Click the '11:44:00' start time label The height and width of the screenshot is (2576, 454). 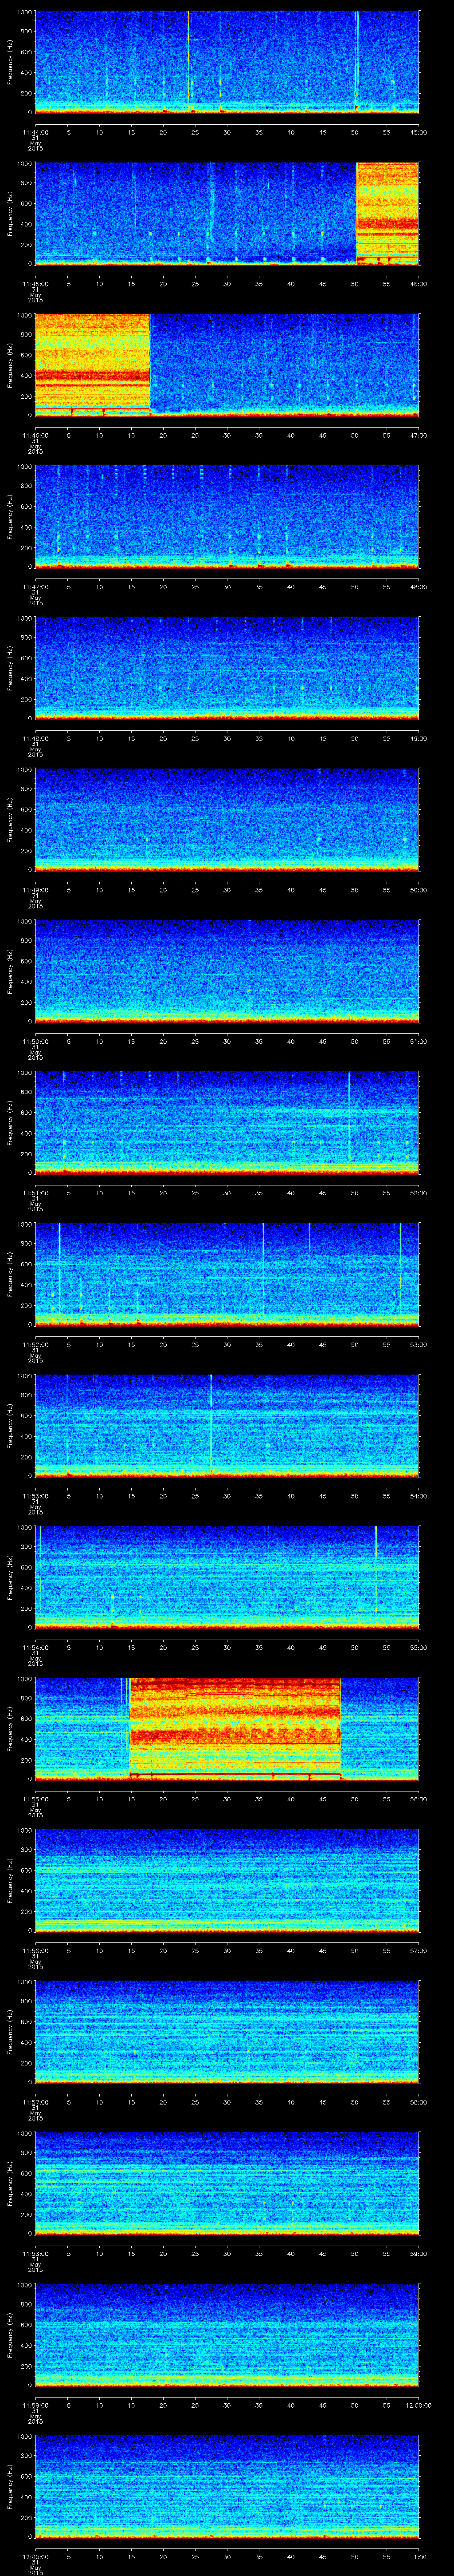pos(35,132)
